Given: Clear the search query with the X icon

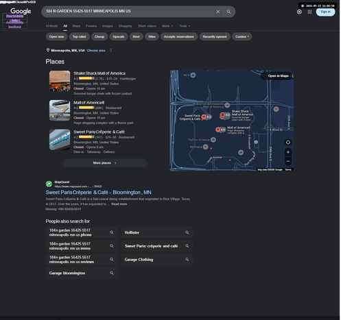Looking at the screenshot, I should click(217, 12).
